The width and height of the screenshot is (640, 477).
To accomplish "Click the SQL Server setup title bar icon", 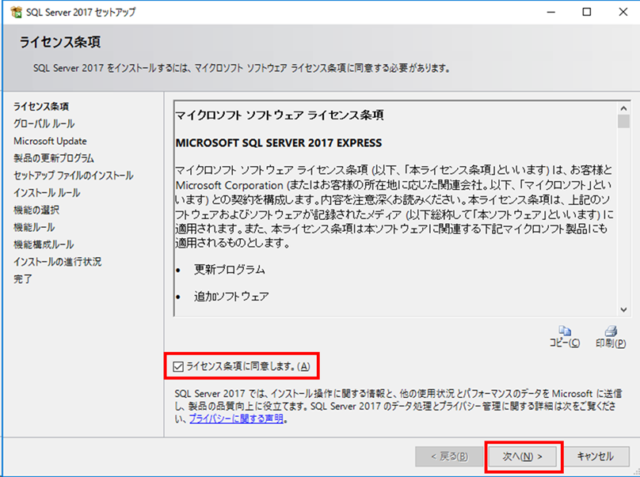I will tap(16, 12).
